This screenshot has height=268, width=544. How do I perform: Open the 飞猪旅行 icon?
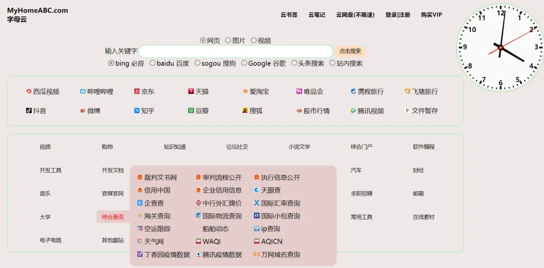click(x=408, y=91)
